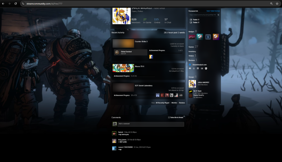The height and width of the screenshot is (162, 282).
Task: Click the circular second extension icon under SteamAnalyst
Action: click(x=194, y=68)
